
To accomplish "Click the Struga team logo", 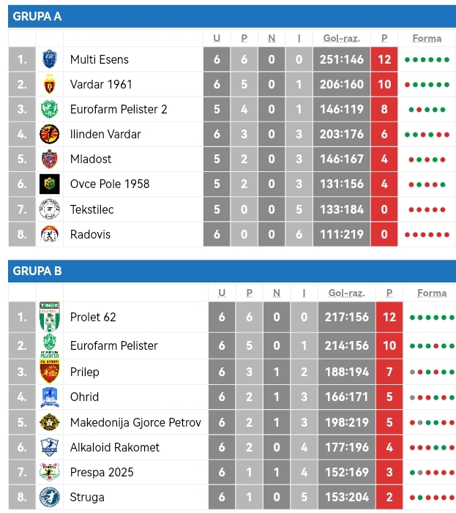I will coord(49,497).
